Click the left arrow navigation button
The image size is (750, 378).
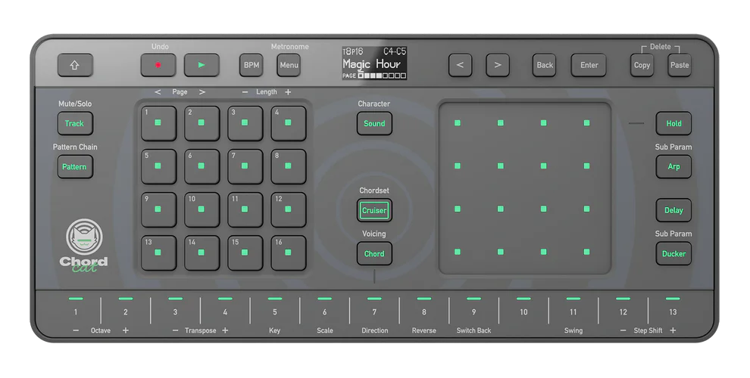[461, 65]
